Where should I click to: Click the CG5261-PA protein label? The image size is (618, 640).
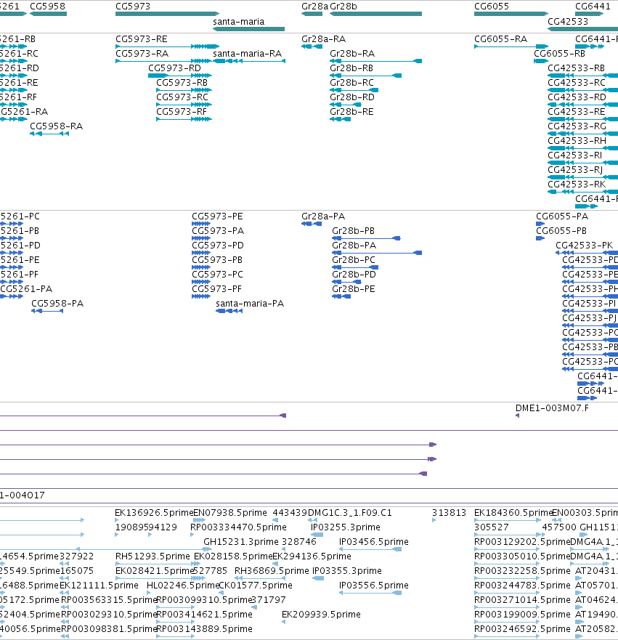click(27, 288)
